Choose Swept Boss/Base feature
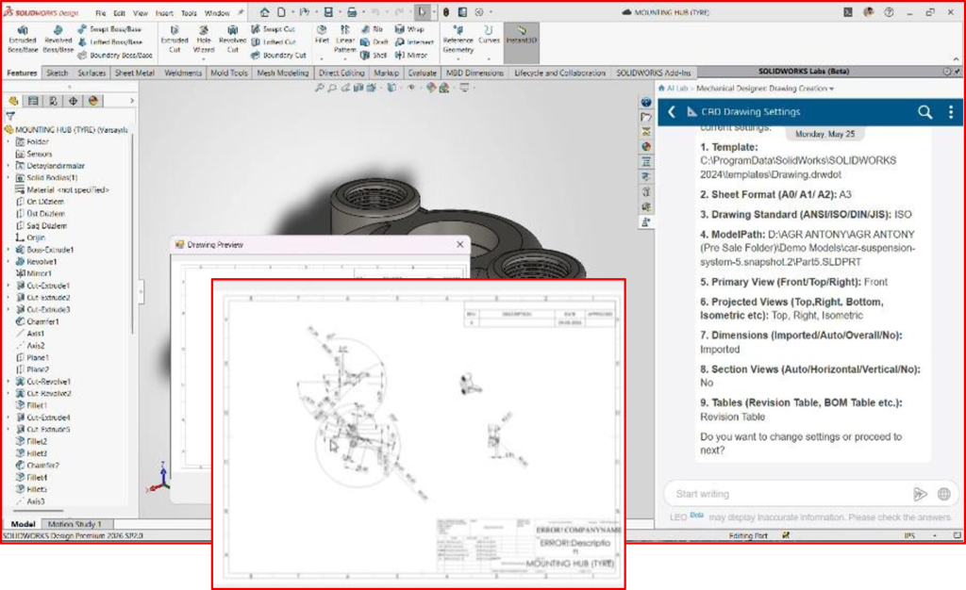 (x=109, y=29)
